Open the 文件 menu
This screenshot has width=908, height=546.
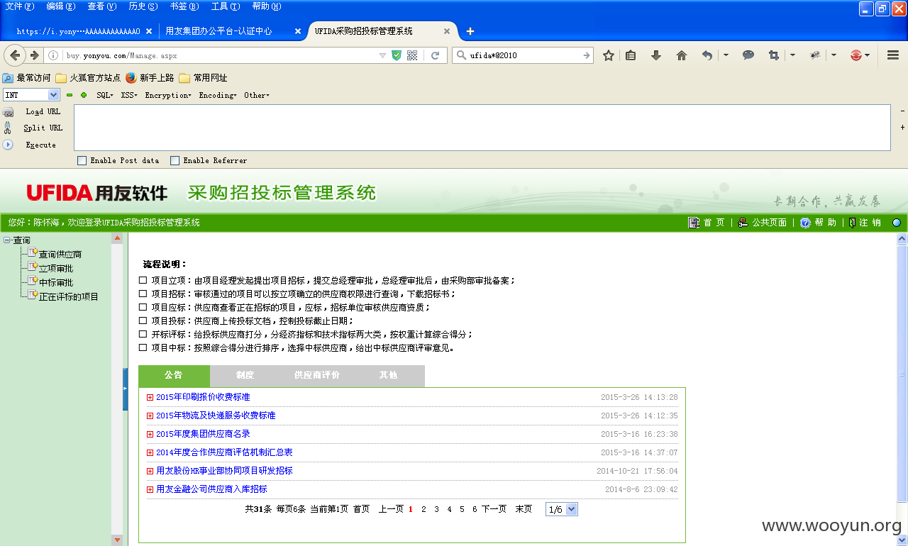[x=19, y=6]
